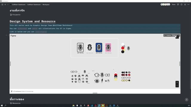Grab the embed left resize handle

[x=10, y=64]
